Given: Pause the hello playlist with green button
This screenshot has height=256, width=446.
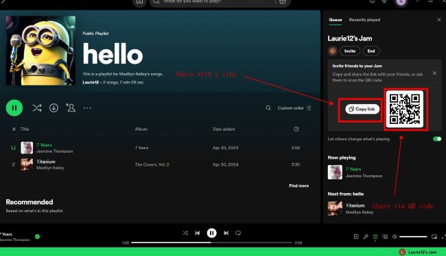Looking at the screenshot, I should [x=14, y=108].
